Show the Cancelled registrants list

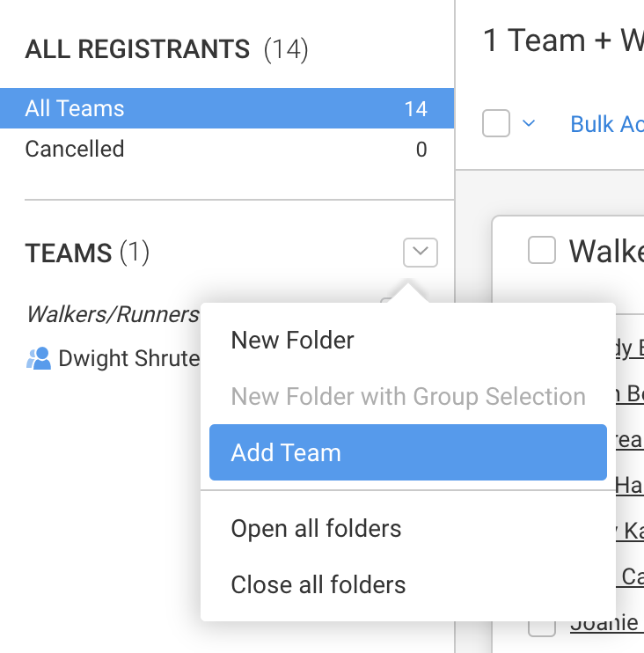(75, 150)
